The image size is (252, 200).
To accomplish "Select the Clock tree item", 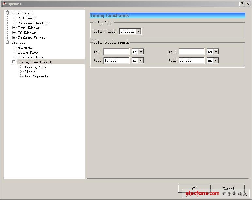I will point(29,72).
